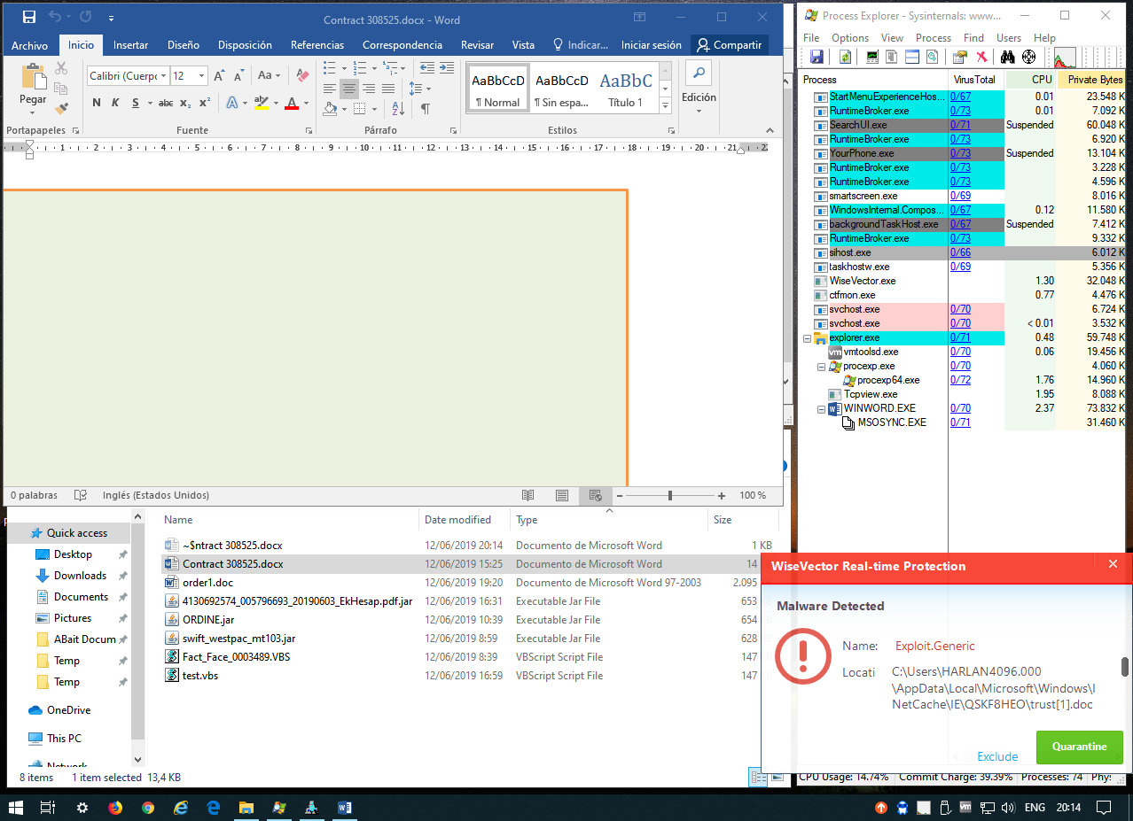
Task: Click the Clear All Formatting eraser icon
Action: [x=302, y=75]
